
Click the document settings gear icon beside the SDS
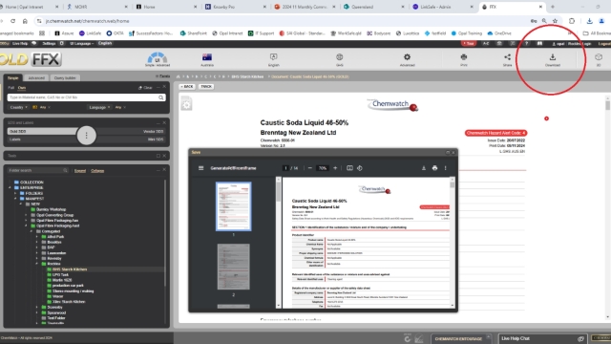pos(187,104)
